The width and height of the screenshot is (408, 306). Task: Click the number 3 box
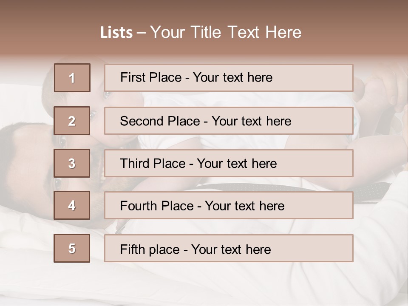(x=72, y=163)
